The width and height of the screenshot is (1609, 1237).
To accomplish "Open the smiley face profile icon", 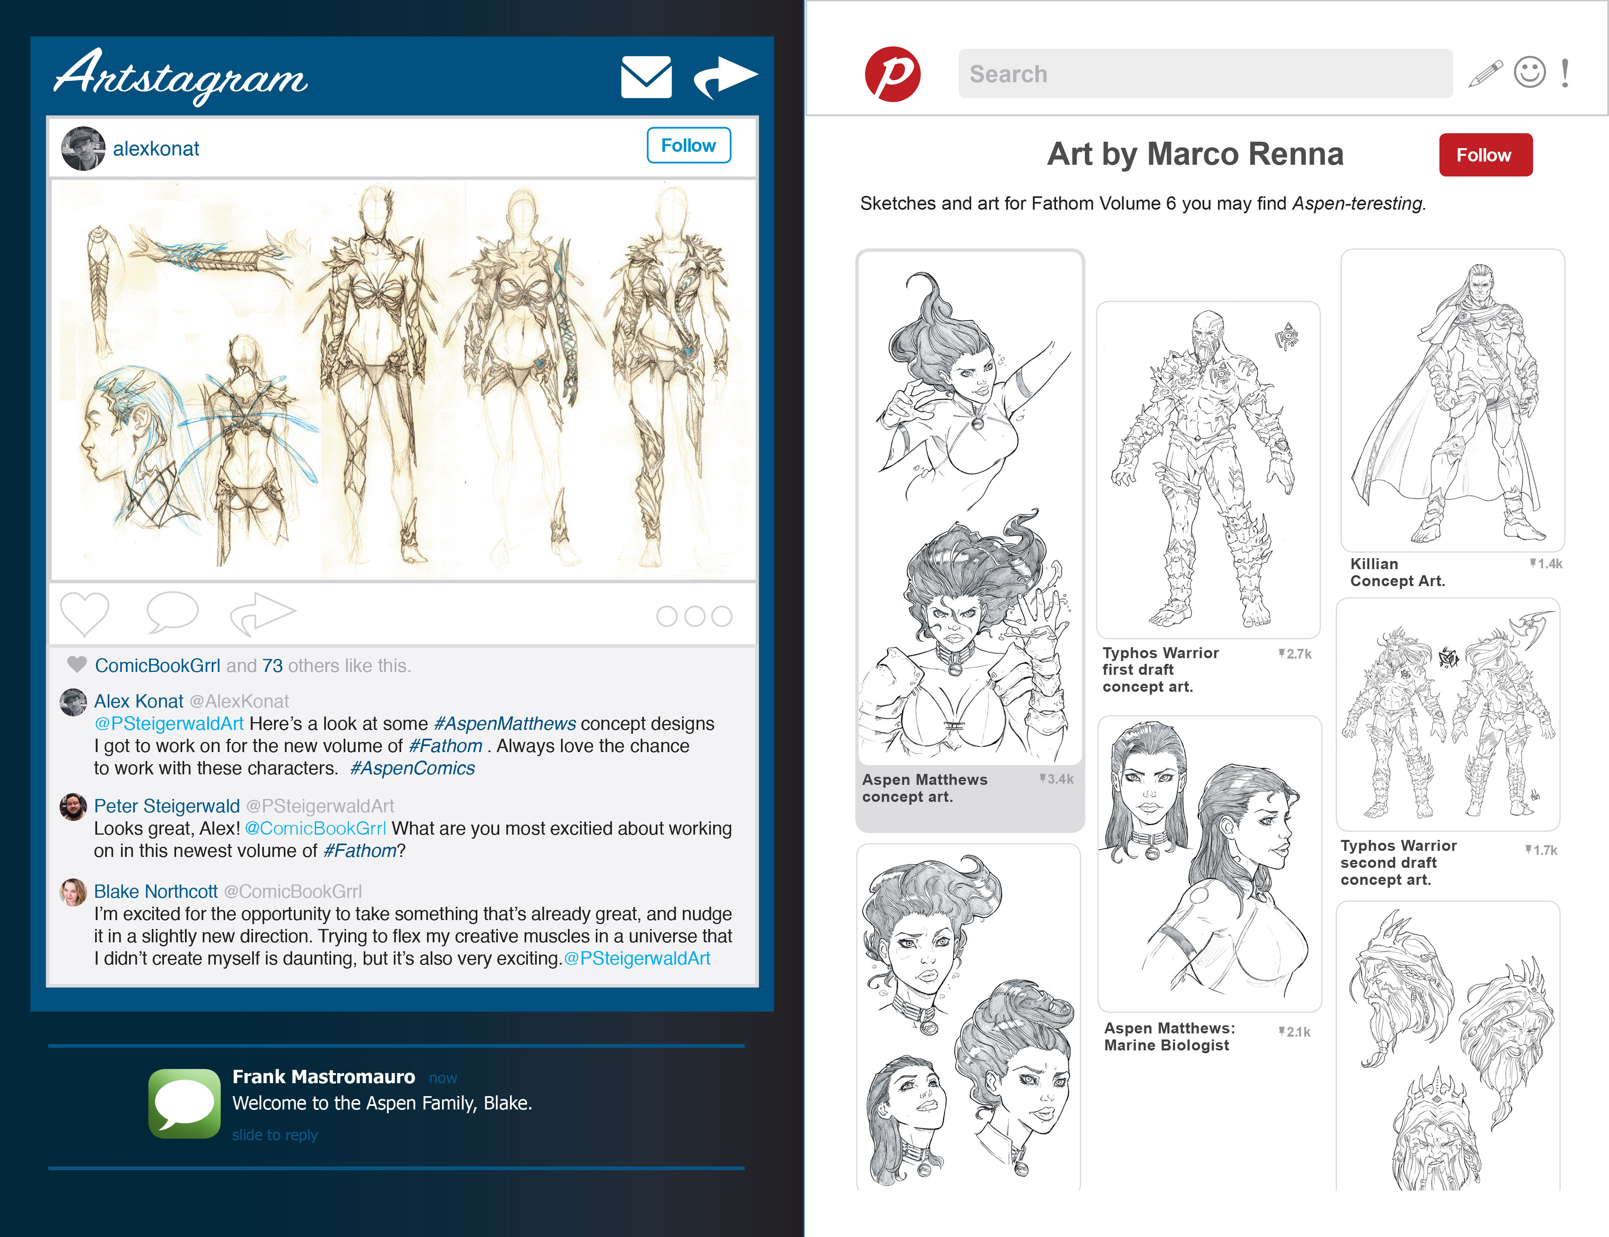I will tap(1530, 73).
